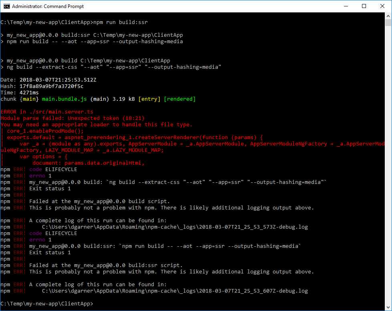Click 'Module parse failed: Unexpected token (18:21)'
Image resolution: width=392 pixels, height=311 pixels.
pos(72,118)
